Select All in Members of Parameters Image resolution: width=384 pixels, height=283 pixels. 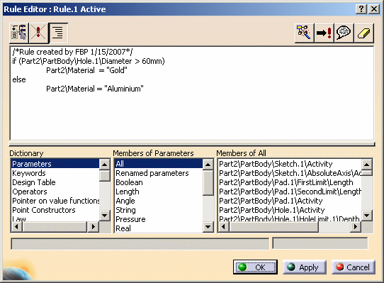pos(159,164)
